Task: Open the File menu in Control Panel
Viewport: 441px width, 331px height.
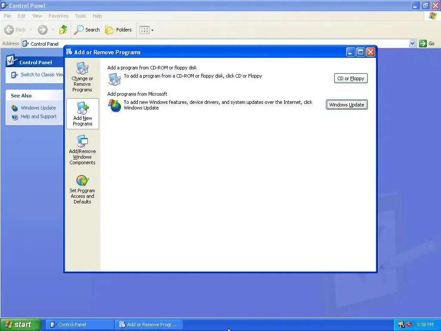Action: click(8, 16)
